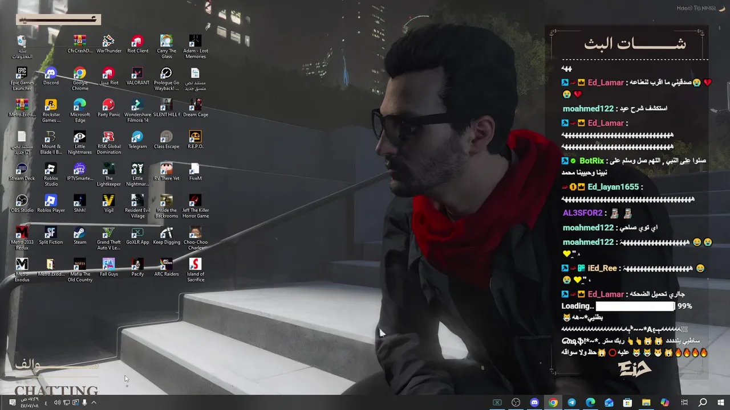The image size is (730, 410).
Task: Launch the Metro 2033 Redux shortcut
Action: click(x=22, y=238)
